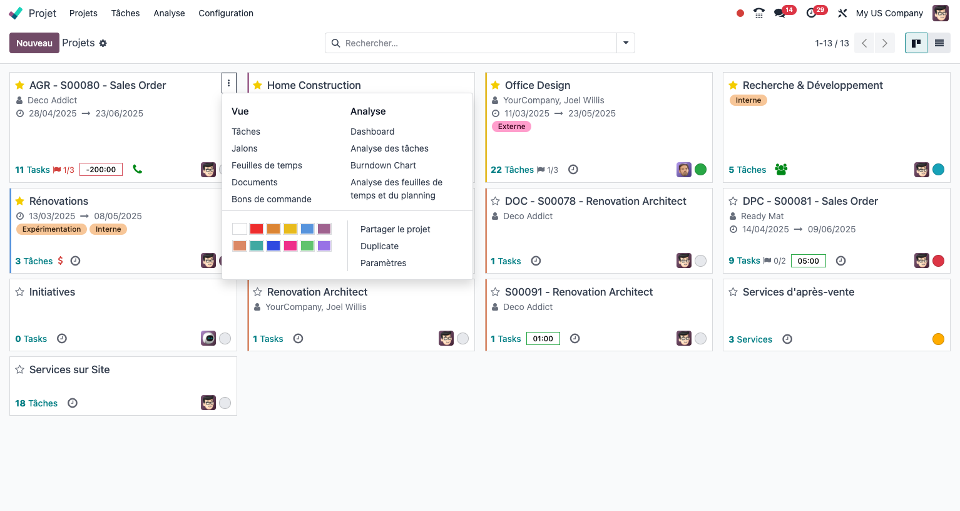The width and height of the screenshot is (960, 511).
Task: Unfavorite the Office Design project star
Action: point(496,85)
